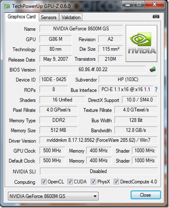Toggle the CUDA checkbox
The image size is (169, 208).
[70, 182]
